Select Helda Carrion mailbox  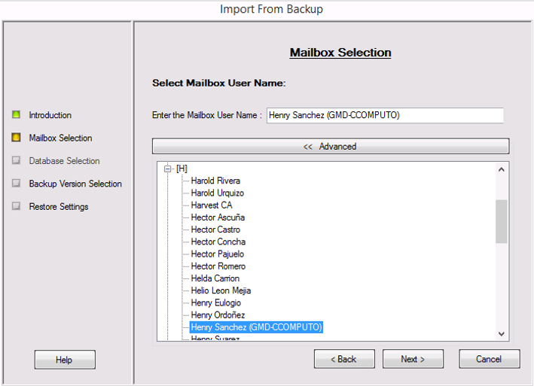point(215,278)
